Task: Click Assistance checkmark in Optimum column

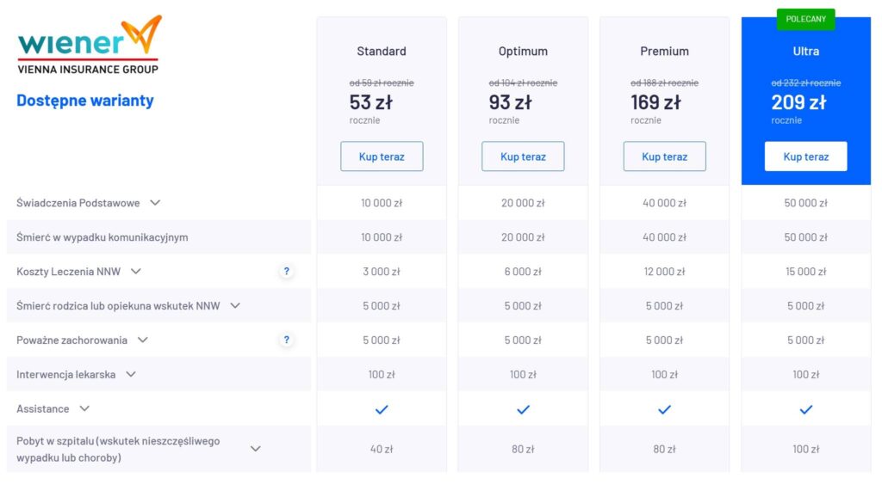Action: click(x=523, y=409)
